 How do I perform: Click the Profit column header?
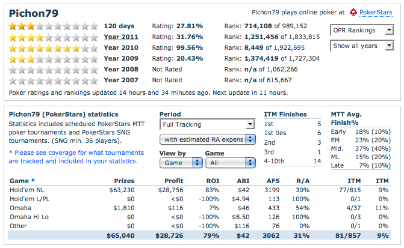pyautogui.click(x=173, y=181)
